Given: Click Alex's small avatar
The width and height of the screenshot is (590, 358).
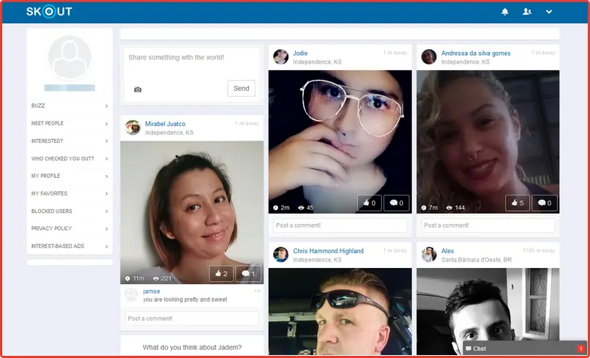Looking at the screenshot, I should [x=429, y=255].
